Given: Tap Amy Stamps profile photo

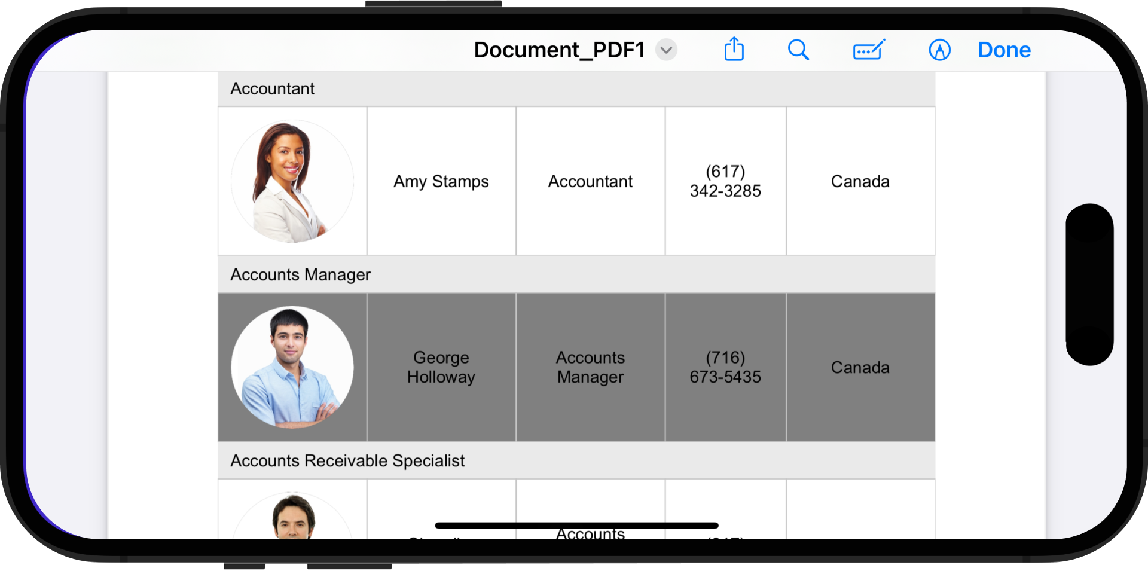Looking at the screenshot, I should point(292,181).
